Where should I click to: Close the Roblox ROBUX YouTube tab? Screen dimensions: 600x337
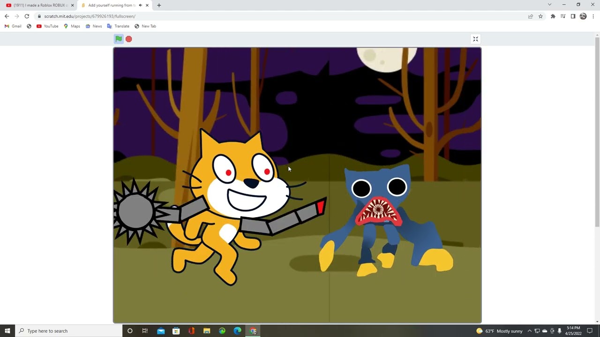(72, 5)
